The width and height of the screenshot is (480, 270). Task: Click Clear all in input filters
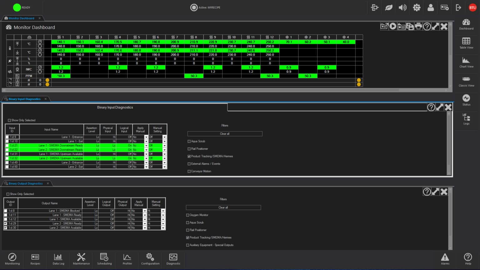coord(225,134)
